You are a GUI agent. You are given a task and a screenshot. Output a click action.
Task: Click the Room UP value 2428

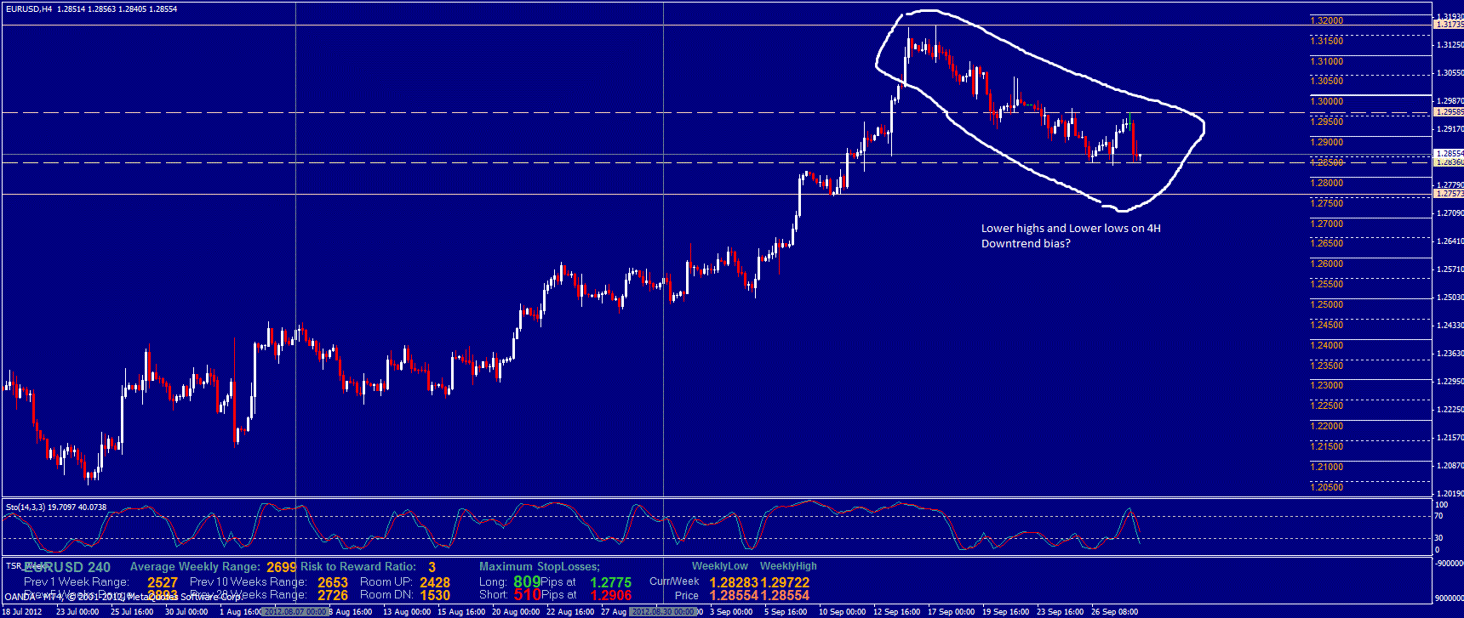pos(434,582)
